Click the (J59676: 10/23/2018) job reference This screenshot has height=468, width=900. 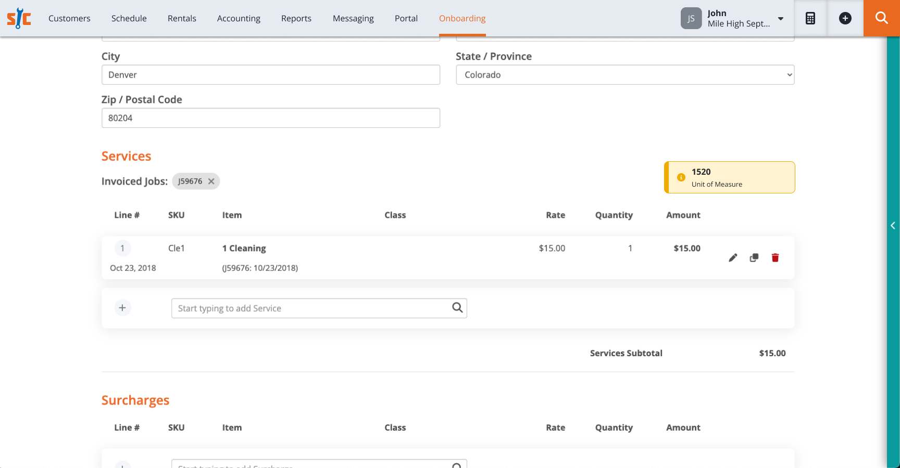(260, 268)
